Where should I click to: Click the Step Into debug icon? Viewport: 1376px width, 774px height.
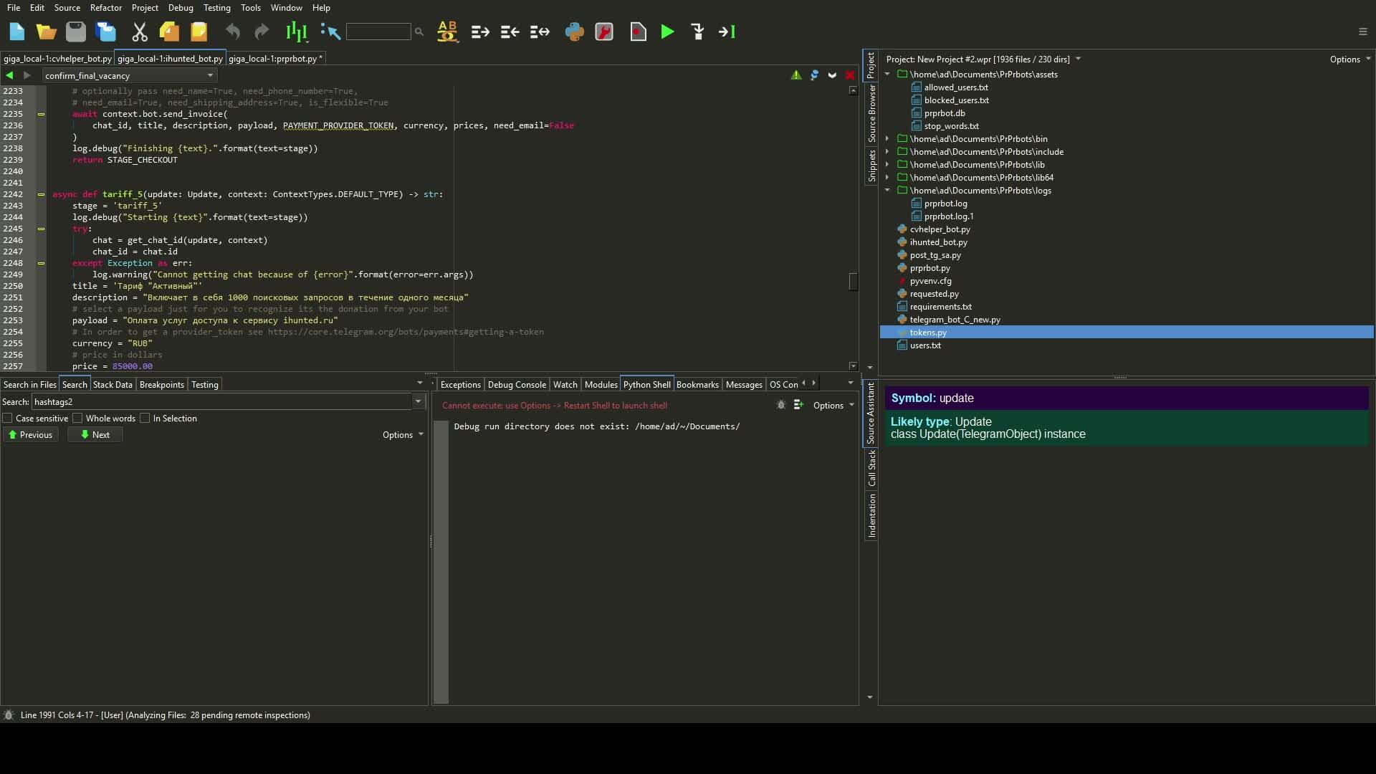[x=697, y=32]
